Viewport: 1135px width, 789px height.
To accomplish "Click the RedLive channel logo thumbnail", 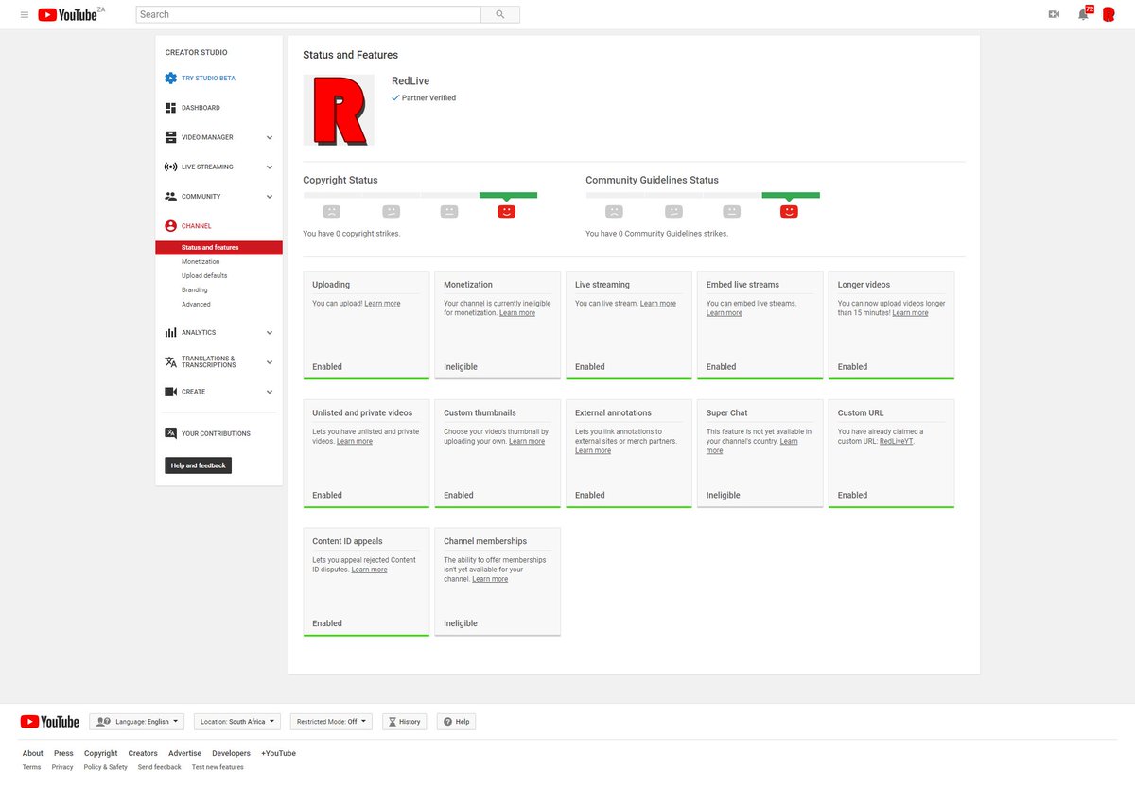I will (339, 111).
